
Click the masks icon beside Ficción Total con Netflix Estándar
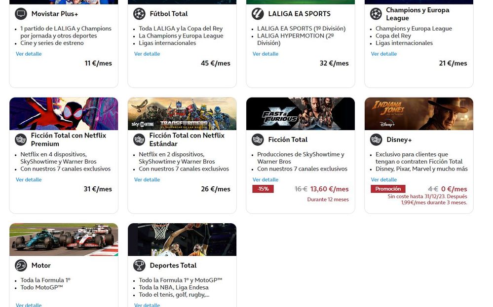click(x=139, y=139)
